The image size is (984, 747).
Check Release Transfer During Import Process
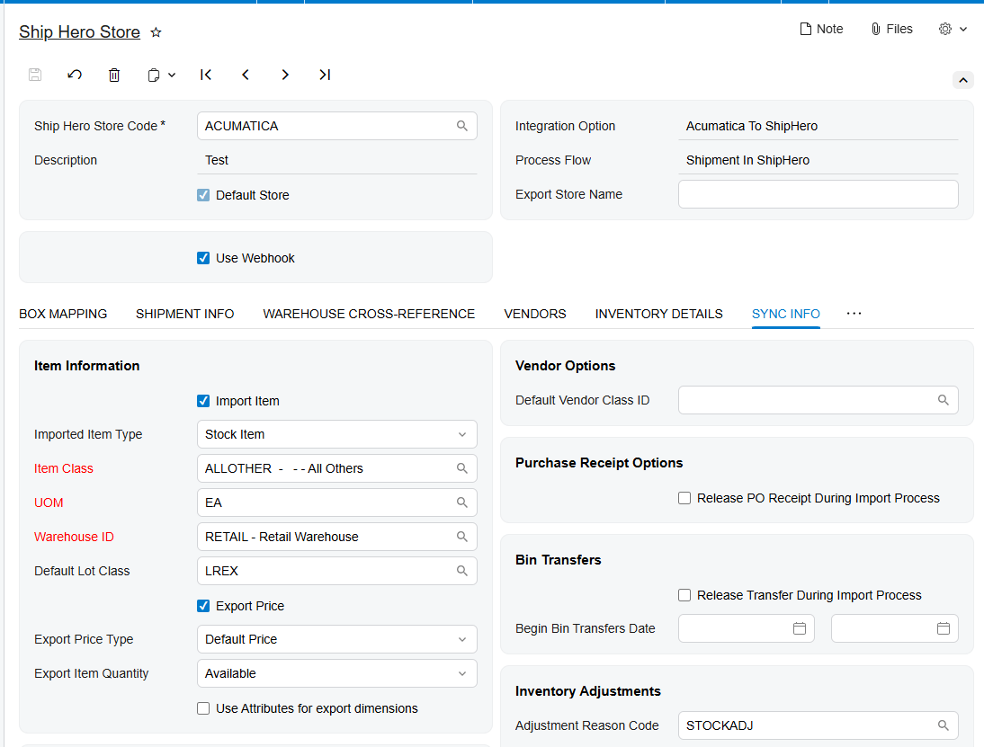(684, 595)
